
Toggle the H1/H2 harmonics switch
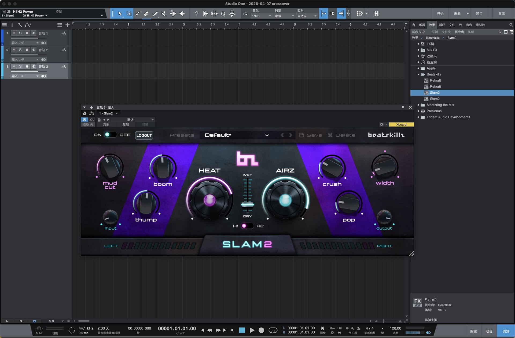point(247,226)
